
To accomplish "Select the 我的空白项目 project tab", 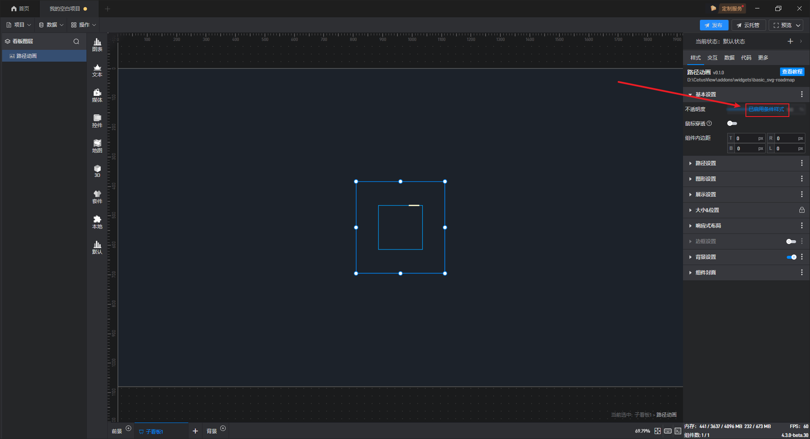I will point(69,8).
